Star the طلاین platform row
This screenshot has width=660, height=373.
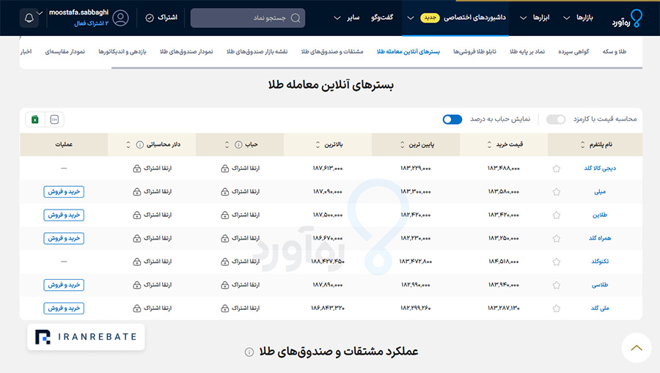click(556, 215)
